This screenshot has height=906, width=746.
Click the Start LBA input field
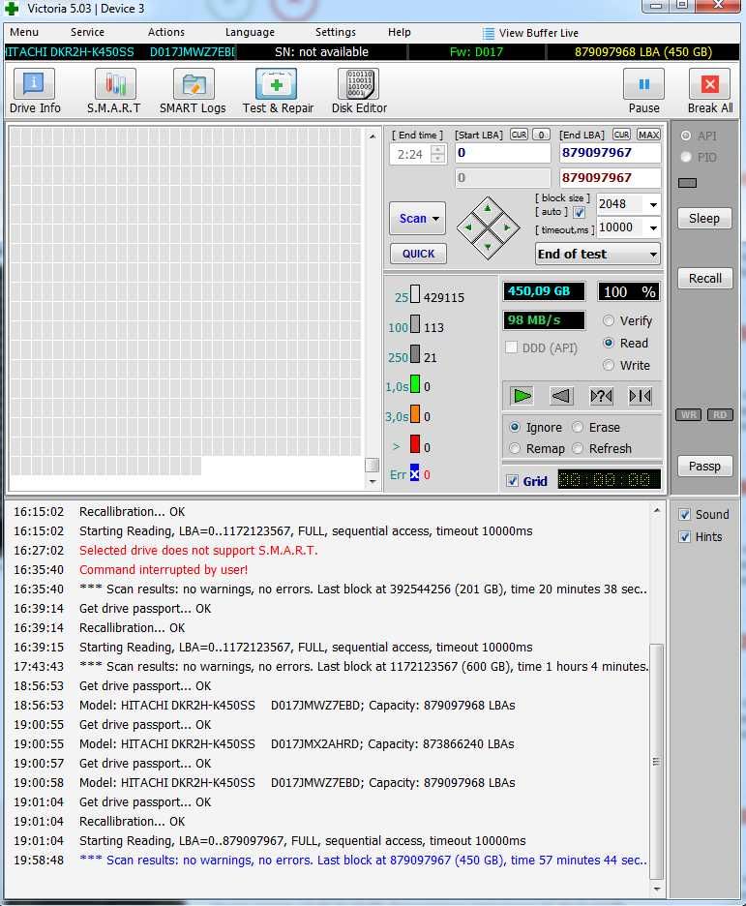(x=503, y=153)
